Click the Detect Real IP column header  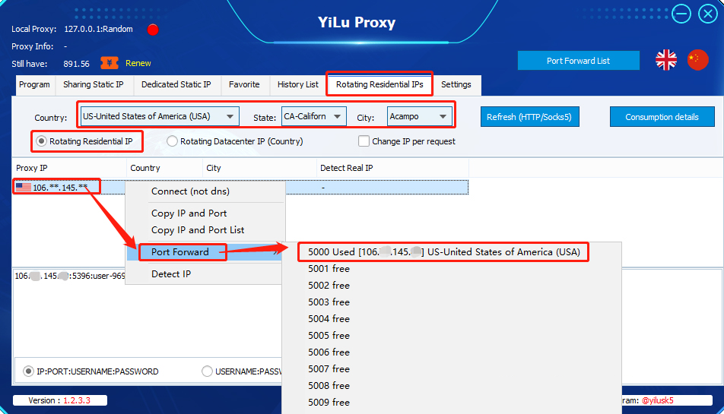click(392, 168)
